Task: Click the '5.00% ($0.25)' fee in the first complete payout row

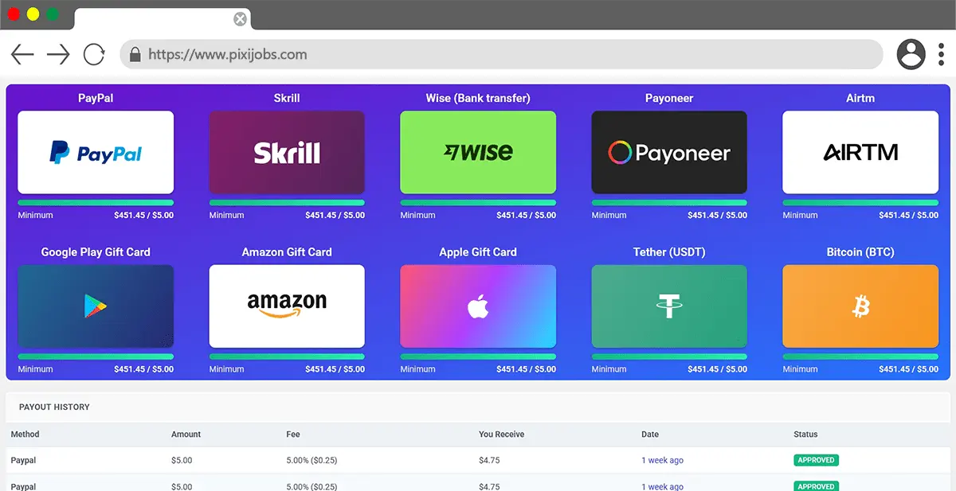Action: click(x=311, y=461)
